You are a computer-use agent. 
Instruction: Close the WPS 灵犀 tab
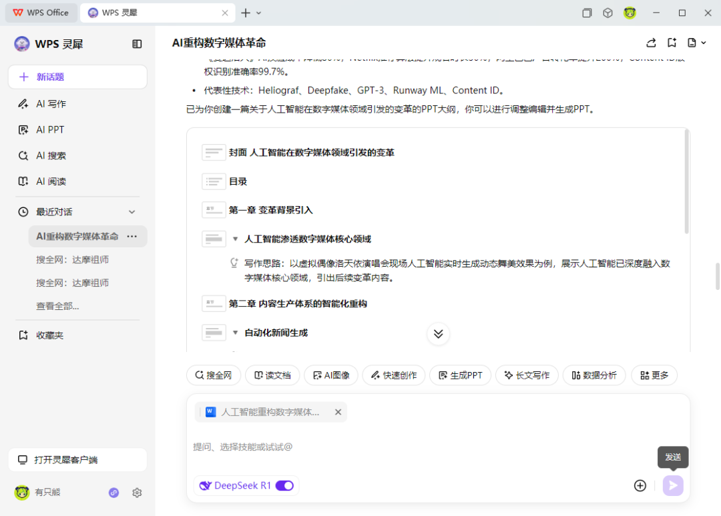tap(225, 13)
